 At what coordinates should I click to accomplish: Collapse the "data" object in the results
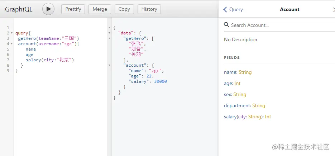tap(109, 33)
